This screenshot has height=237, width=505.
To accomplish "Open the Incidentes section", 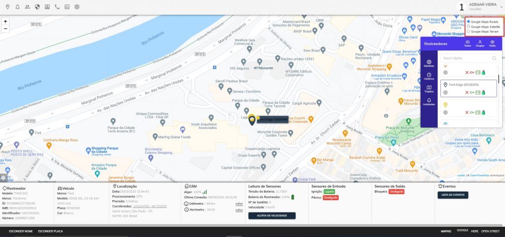I will [429, 102].
